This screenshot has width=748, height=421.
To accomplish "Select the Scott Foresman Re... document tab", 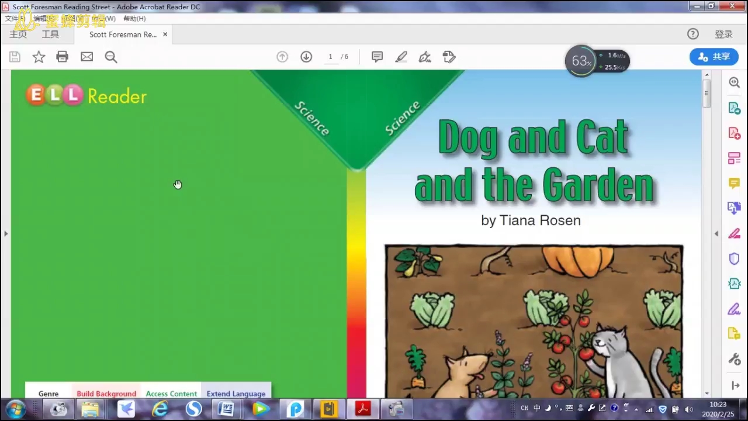I will [x=123, y=34].
